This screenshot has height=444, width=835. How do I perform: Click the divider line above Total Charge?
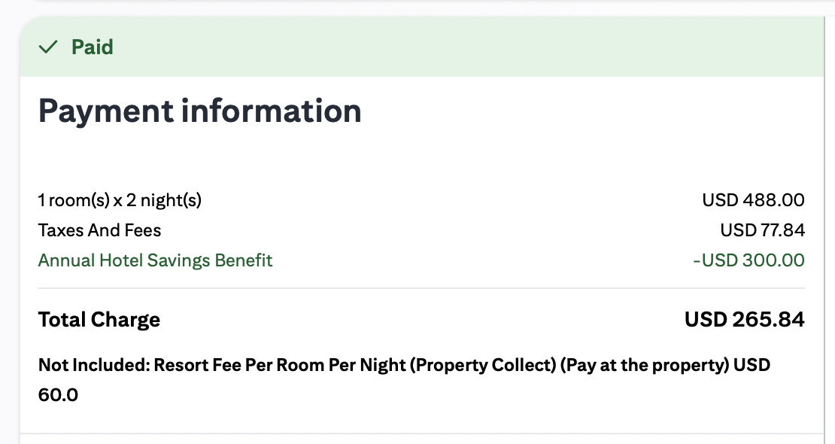click(x=421, y=288)
